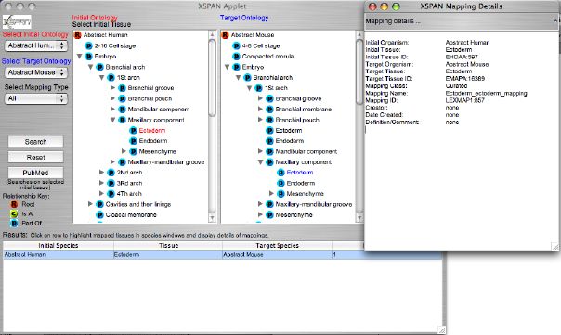The width and height of the screenshot is (561, 335).
Task: Click icon beside Mandibular component in human tree
Action: [x=122, y=110]
